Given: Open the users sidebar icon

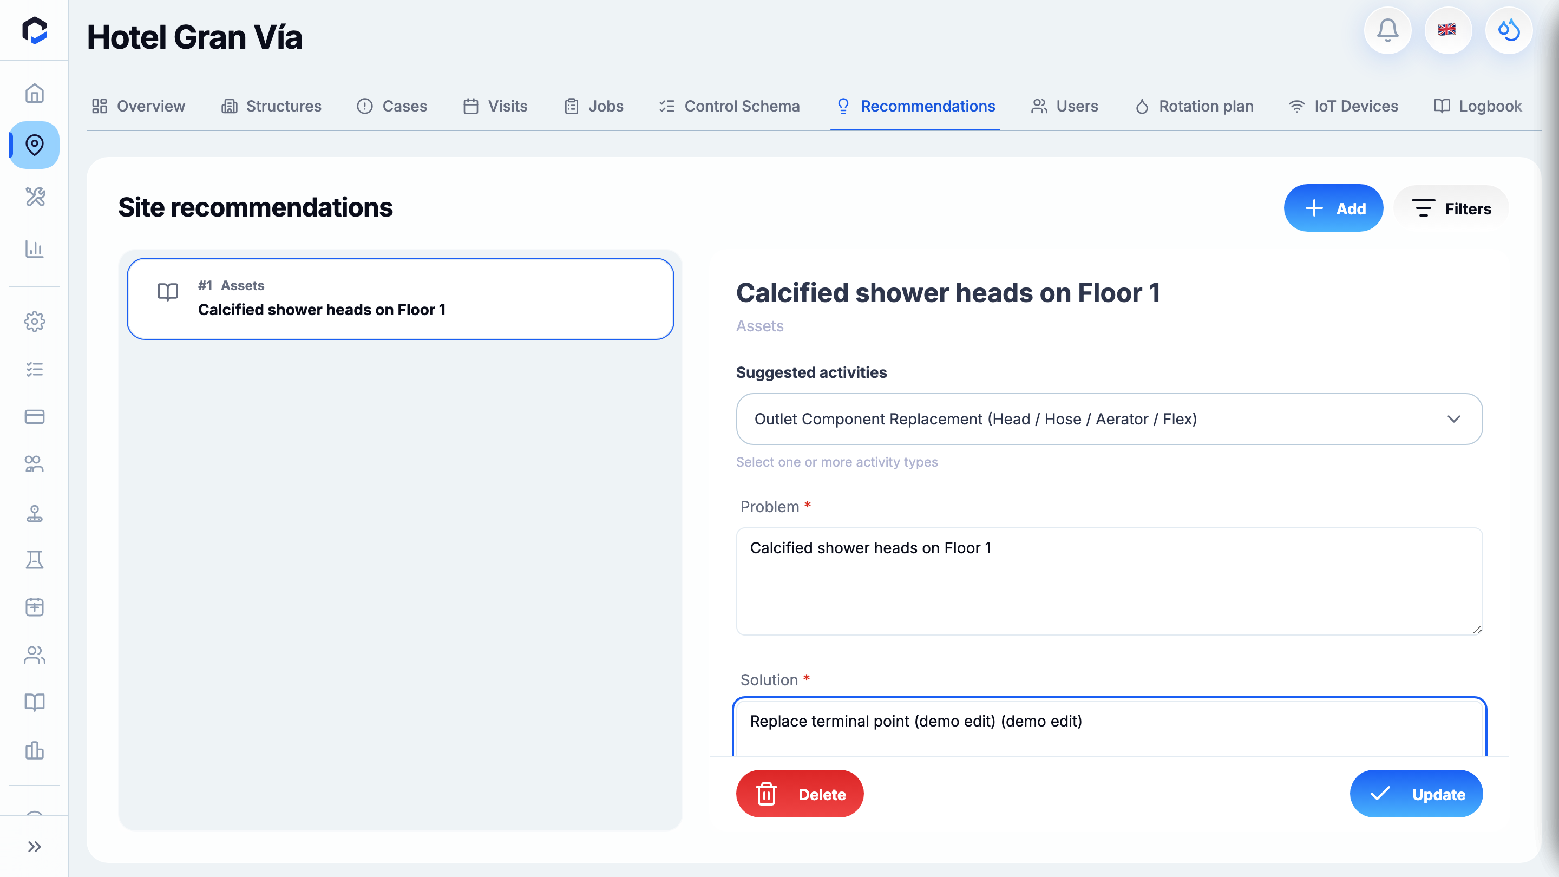Looking at the screenshot, I should coord(35,655).
